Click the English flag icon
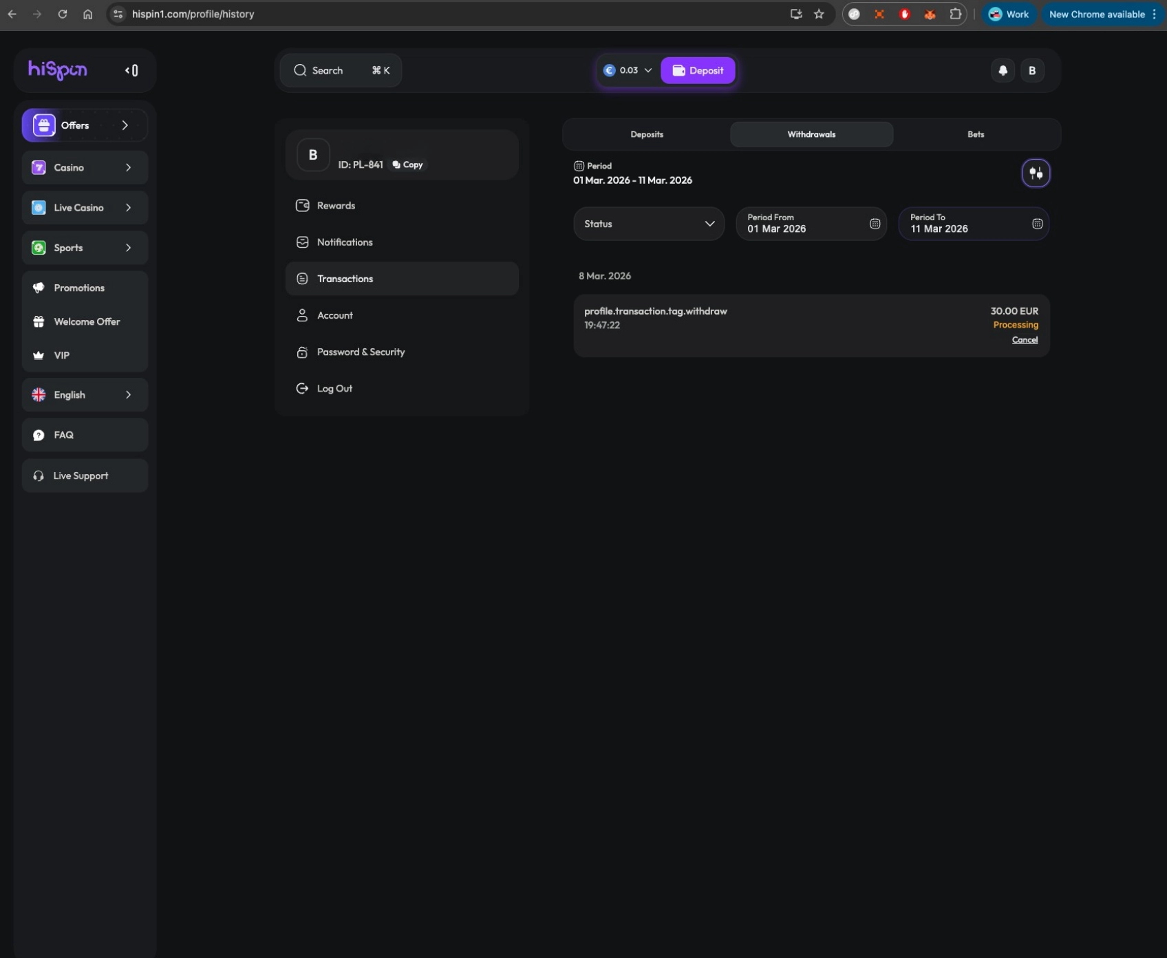This screenshot has height=958, width=1167. click(x=39, y=395)
